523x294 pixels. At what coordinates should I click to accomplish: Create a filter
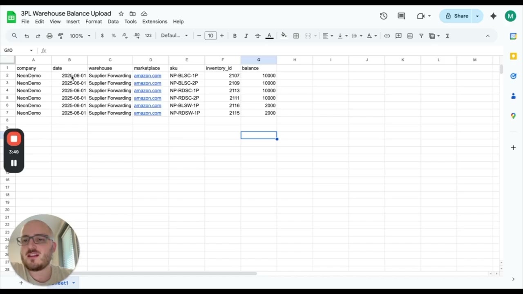coord(421,36)
